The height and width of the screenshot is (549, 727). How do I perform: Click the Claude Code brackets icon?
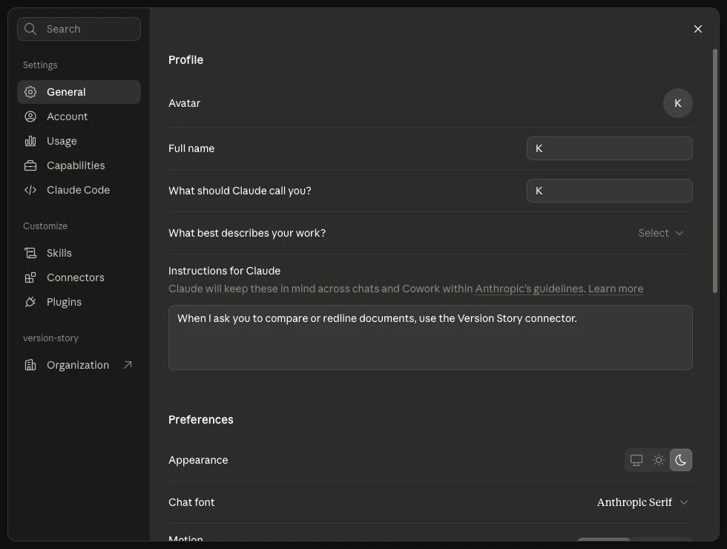(30, 190)
